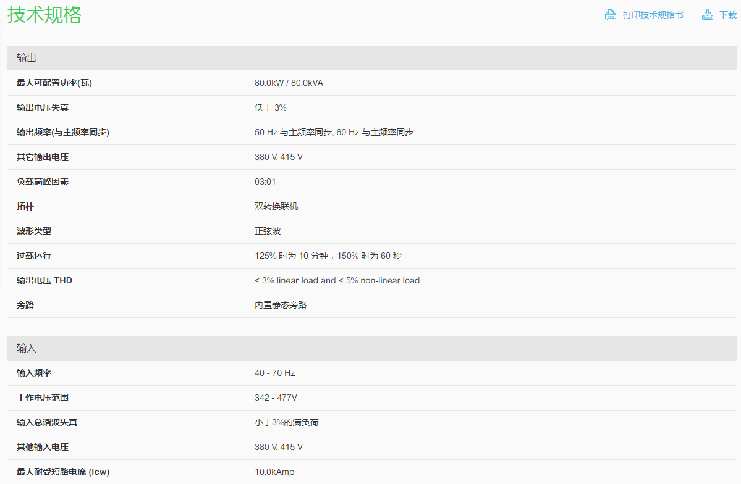Select the 80.0kW / 80.0kVA value
The width and height of the screenshot is (741, 484).
(289, 83)
